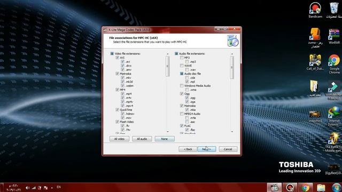
Task: Uncheck the QuickTime group checkbox
Action: click(118, 110)
